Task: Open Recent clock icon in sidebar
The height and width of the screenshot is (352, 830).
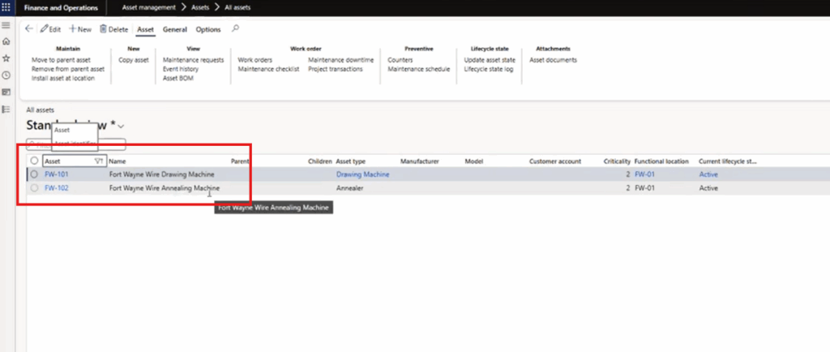Action: (6, 75)
